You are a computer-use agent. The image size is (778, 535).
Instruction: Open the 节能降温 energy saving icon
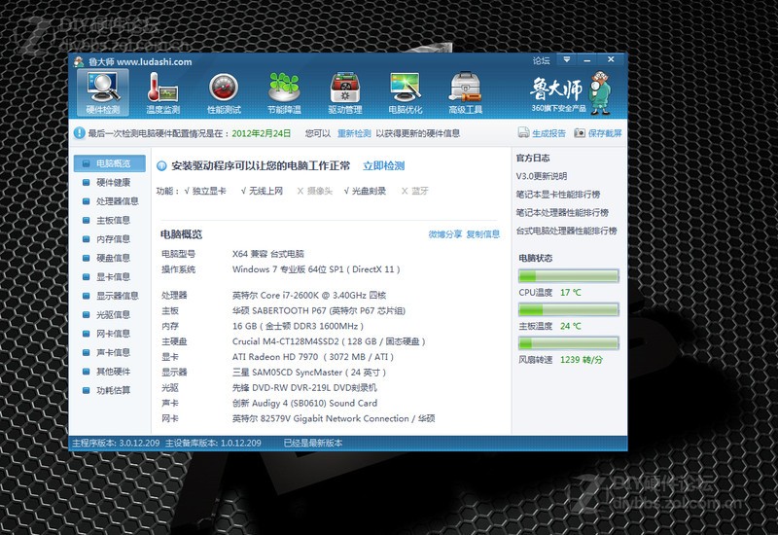pos(284,92)
